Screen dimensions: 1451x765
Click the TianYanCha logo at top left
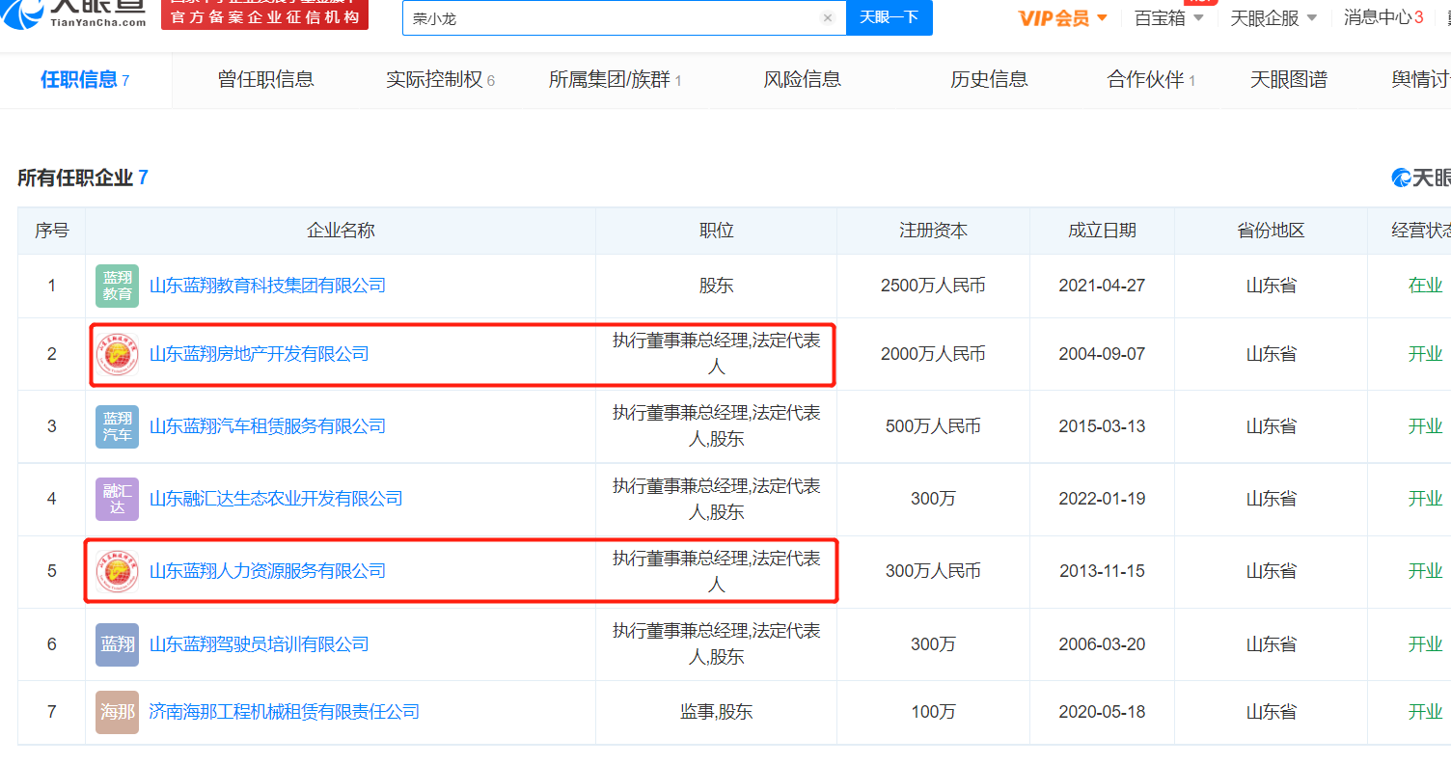(x=82, y=14)
